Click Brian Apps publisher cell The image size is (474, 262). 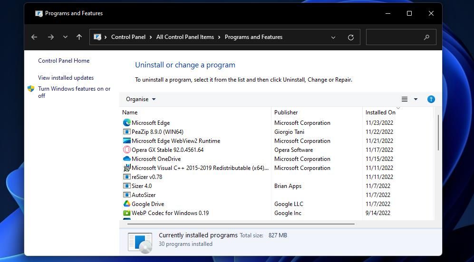click(288, 186)
